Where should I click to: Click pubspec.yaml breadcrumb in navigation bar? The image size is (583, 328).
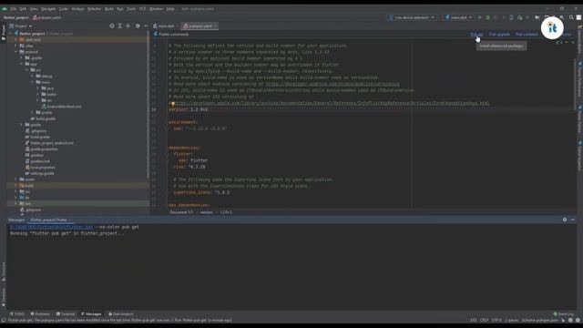[46, 17]
